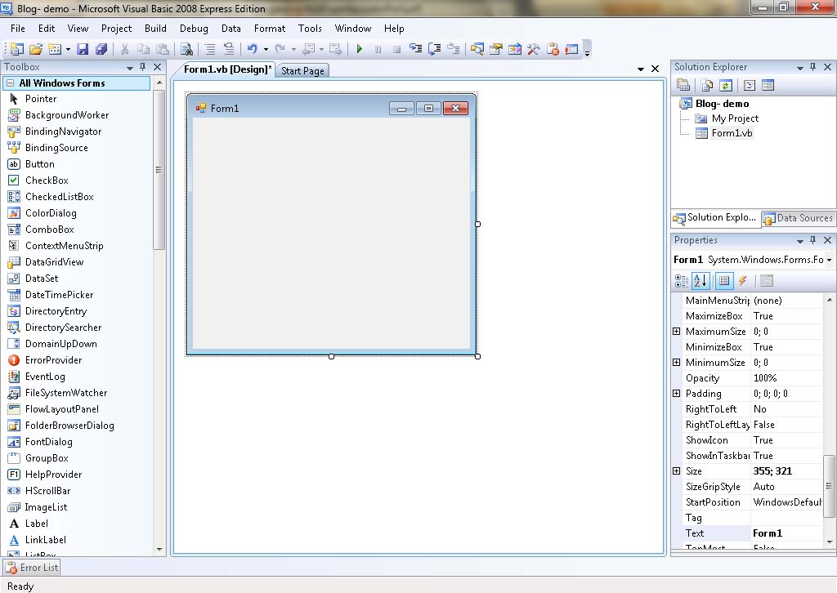Click the Save All toolbar icon
This screenshot has height=593, width=837.
pos(101,49)
